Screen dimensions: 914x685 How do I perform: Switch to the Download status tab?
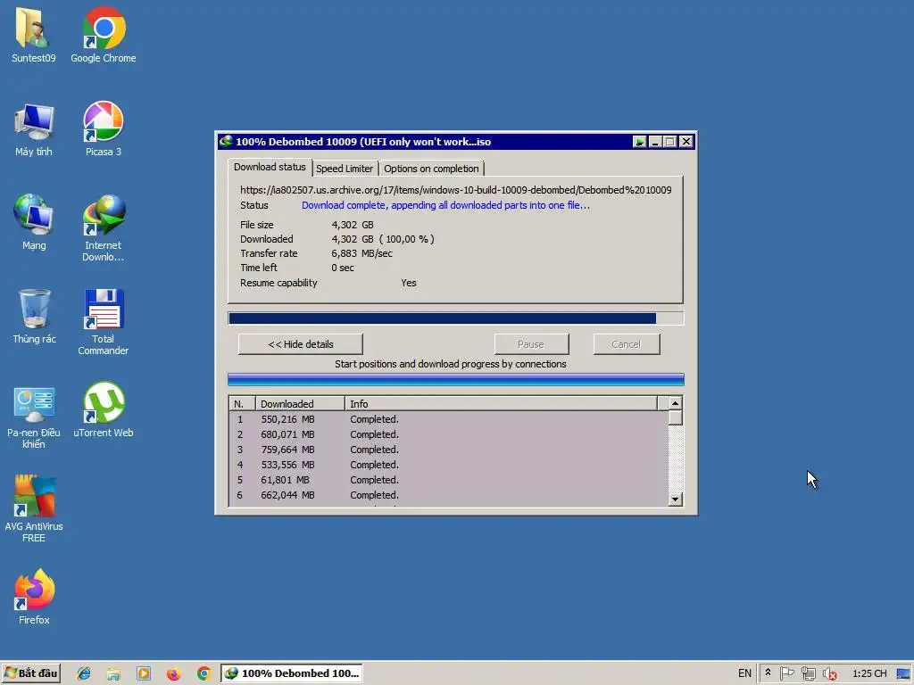(270, 167)
